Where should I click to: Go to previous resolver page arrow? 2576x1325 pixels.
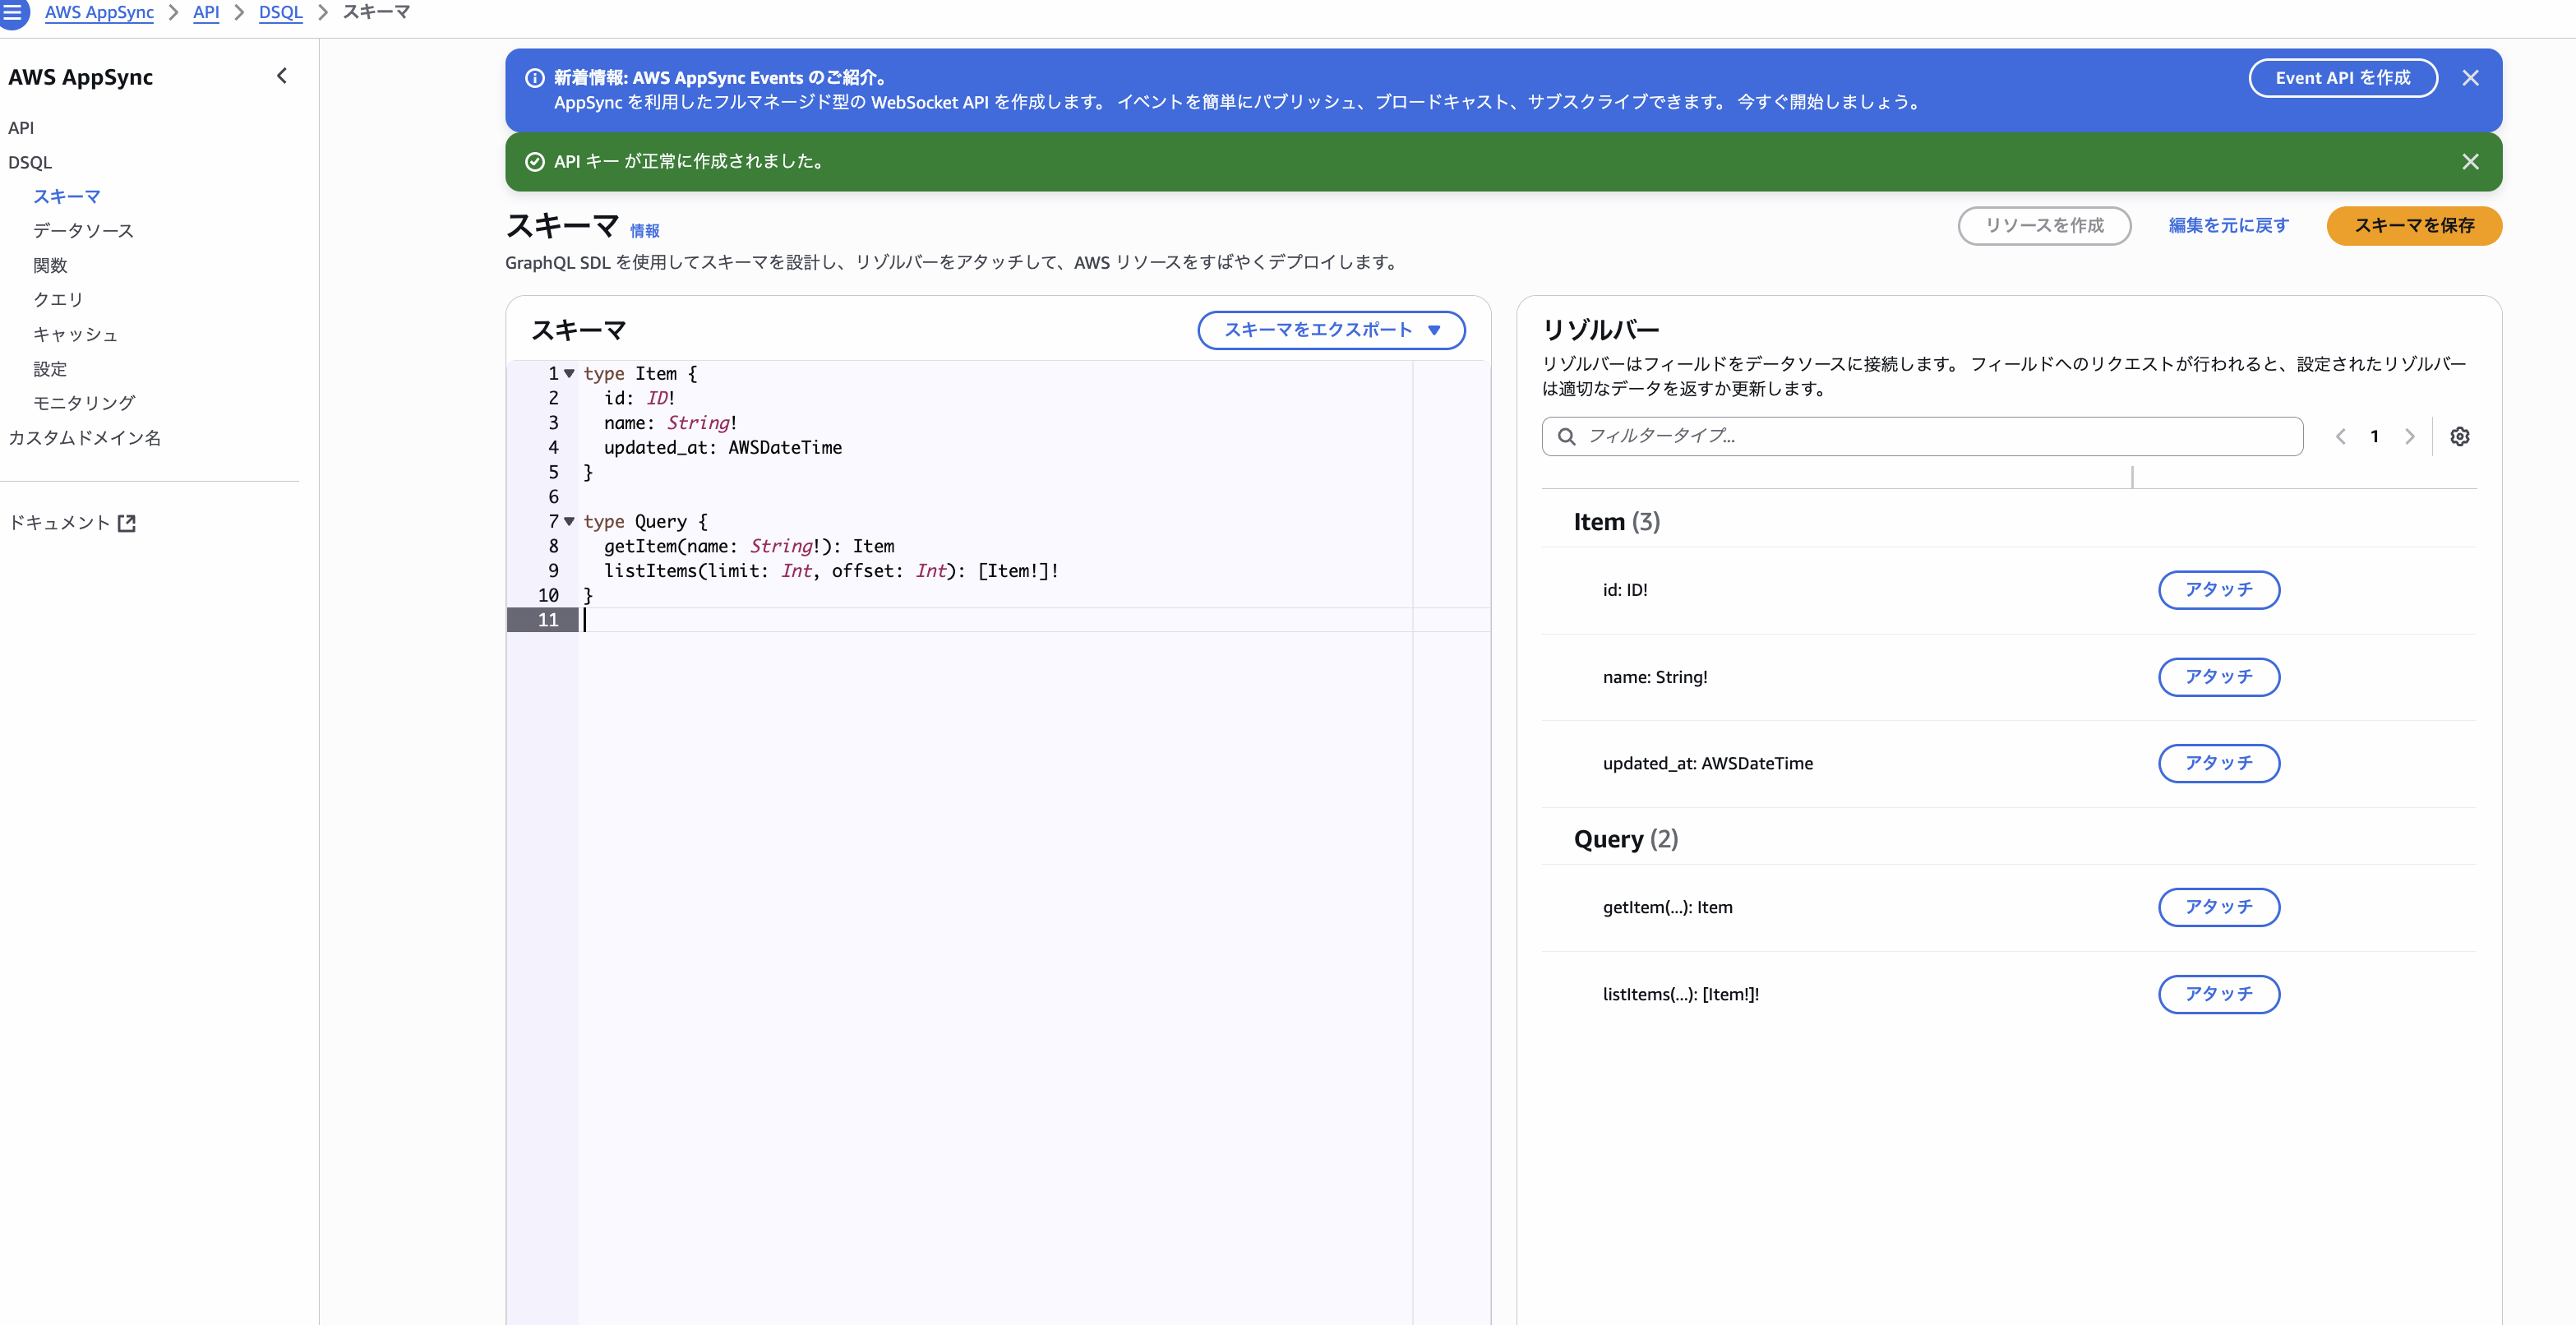coord(2340,436)
